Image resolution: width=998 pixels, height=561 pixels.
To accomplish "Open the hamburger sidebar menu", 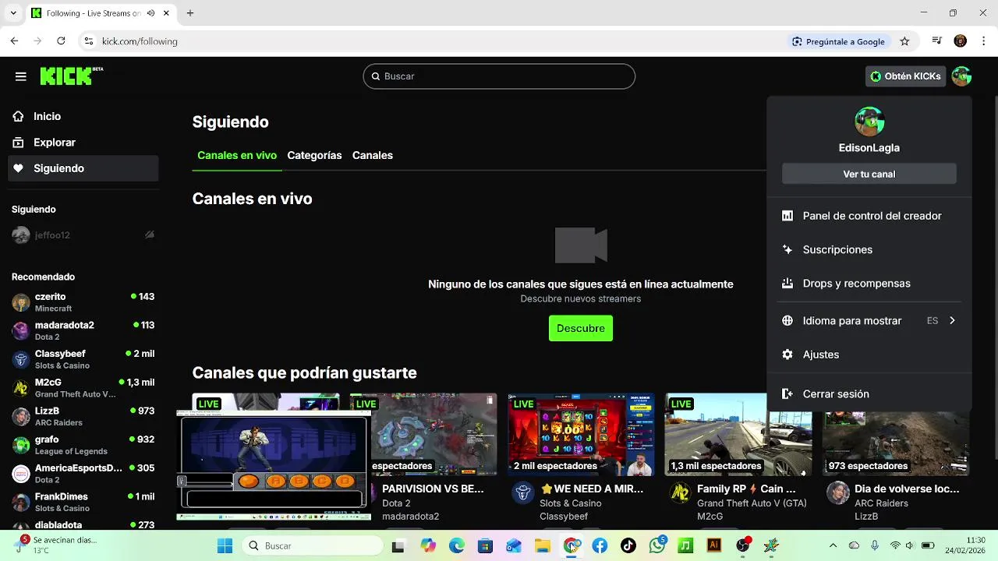I will pyautogui.click(x=21, y=76).
